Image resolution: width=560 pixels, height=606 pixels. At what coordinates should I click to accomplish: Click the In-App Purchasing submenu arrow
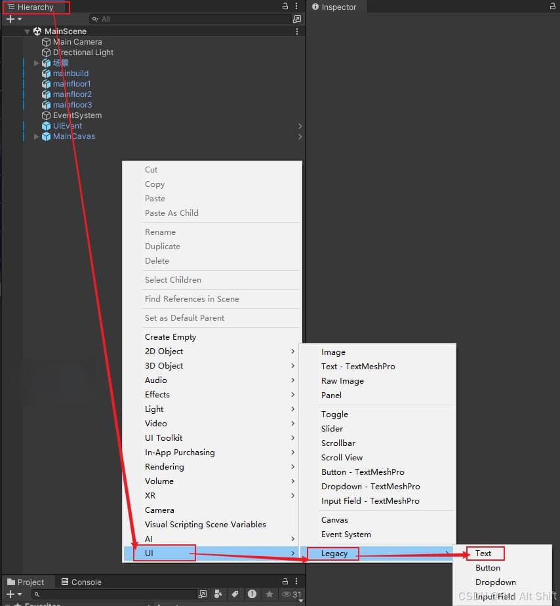coord(292,452)
